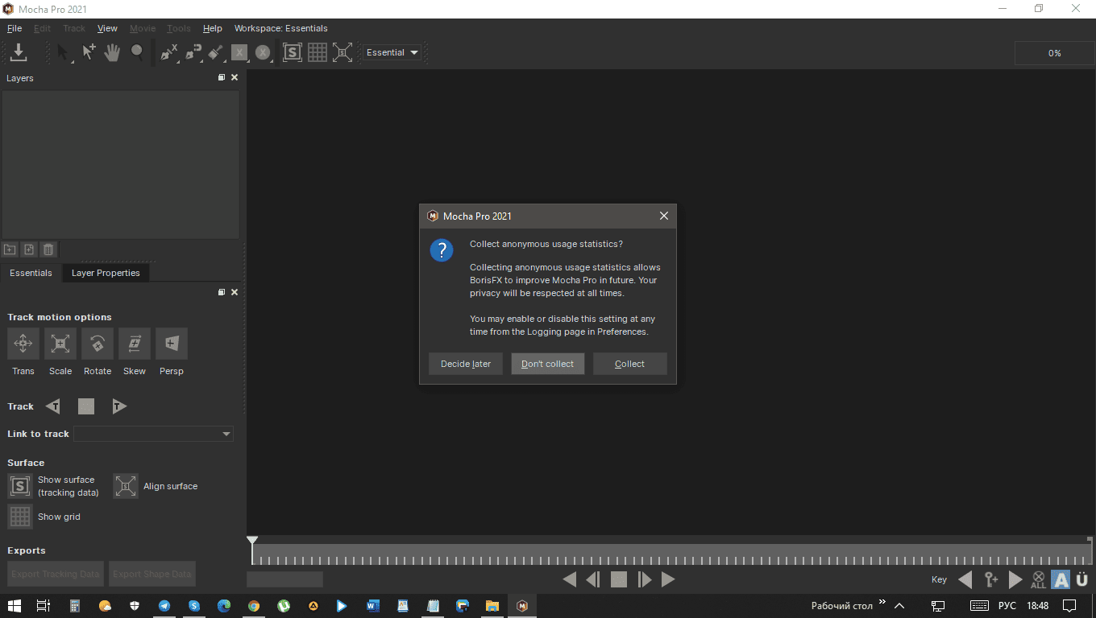Viewport: 1096px width, 618px height.
Task: Select the magnetic spline pen tool
Action: point(193,52)
